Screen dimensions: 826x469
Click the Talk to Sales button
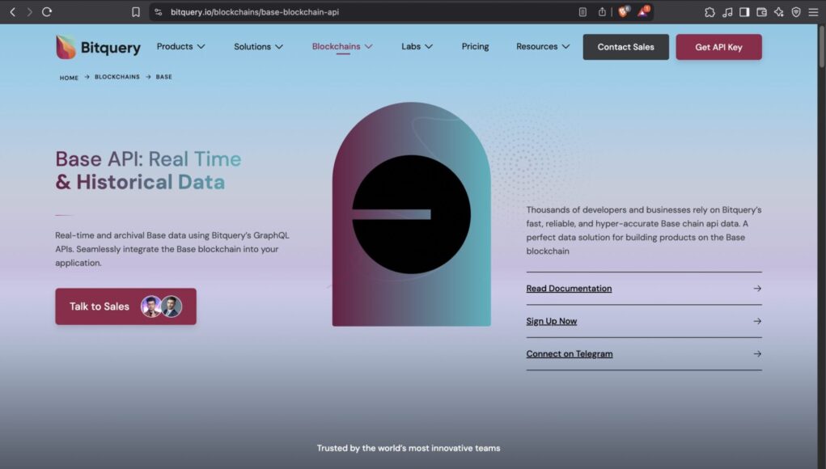pyautogui.click(x=126, y=306)
